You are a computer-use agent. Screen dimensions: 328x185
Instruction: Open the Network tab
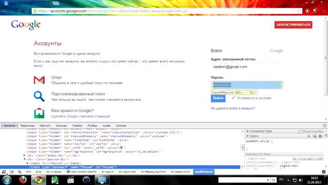[x=45, y=125]
